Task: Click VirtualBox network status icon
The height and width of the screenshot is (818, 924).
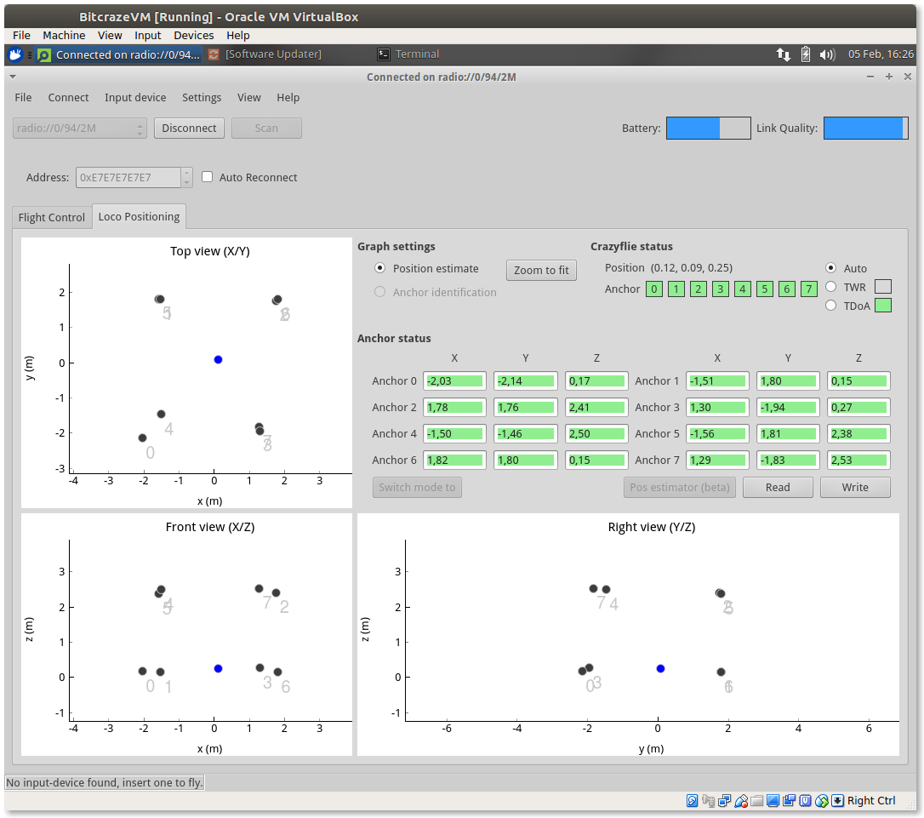Action: (x=725, y=800)
